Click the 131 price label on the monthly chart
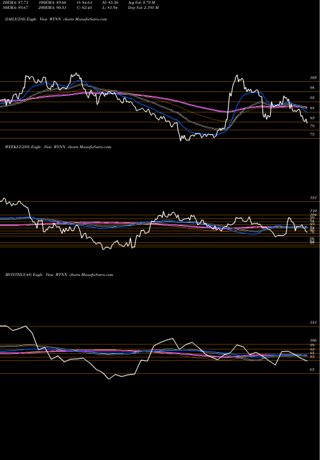Screen dimensions: 320x460 coord(313,323)
